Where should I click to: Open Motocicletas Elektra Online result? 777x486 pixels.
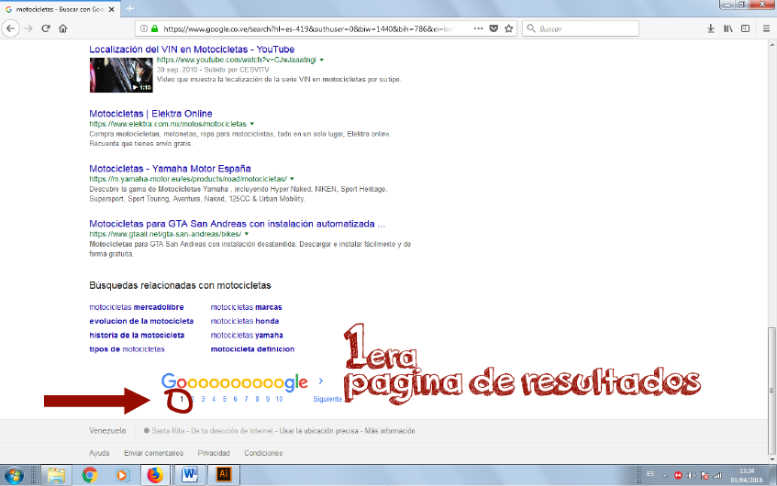150,114
